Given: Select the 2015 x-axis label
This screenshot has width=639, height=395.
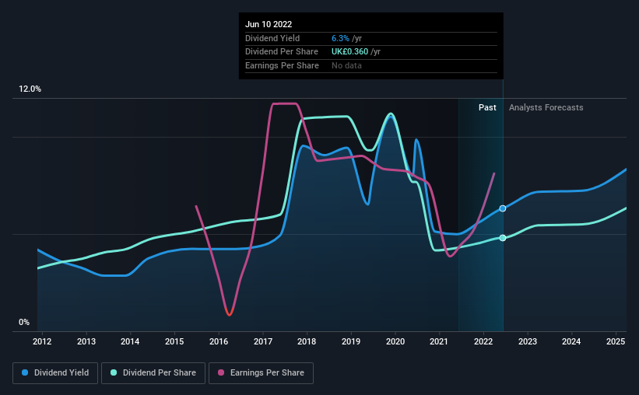Looking at the screenshot, I should [x=174, y=341].
